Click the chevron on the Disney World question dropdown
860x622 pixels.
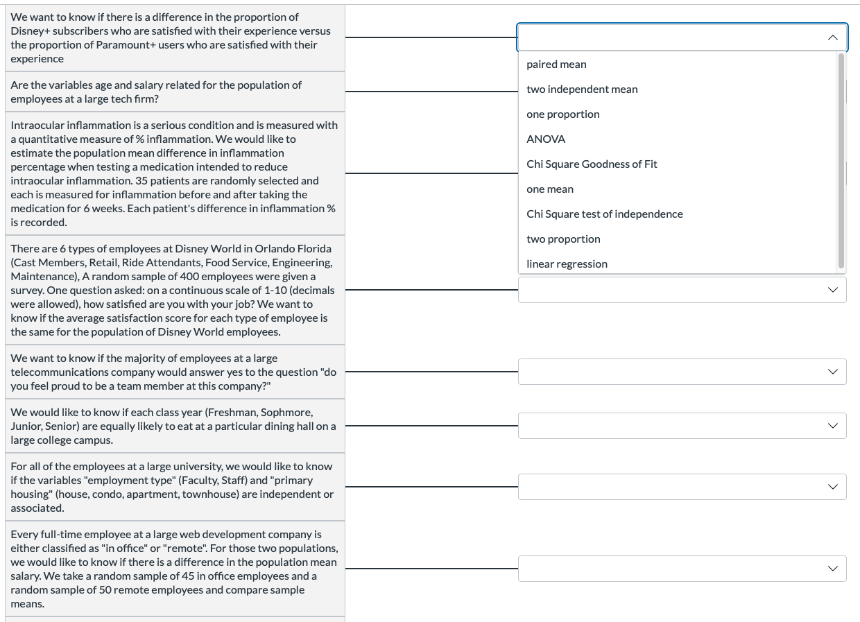(832, 290)
